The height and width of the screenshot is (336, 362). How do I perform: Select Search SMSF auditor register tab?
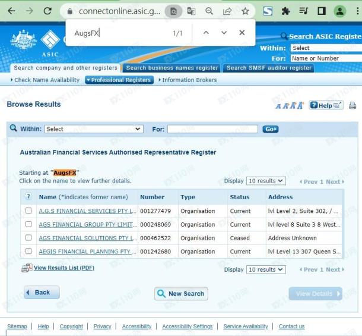pyautogui.click(x=269, y=68)
